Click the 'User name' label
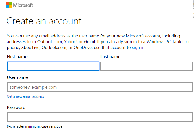The image size is (194, 129). [17, 77]
